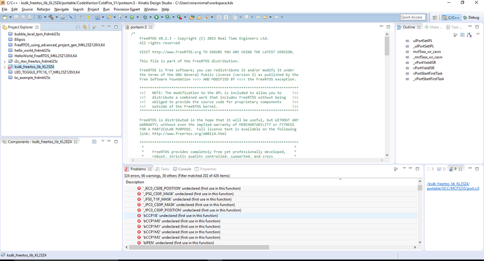Click the Quick Access search field
484x261 pixels.
coord(413,17)
